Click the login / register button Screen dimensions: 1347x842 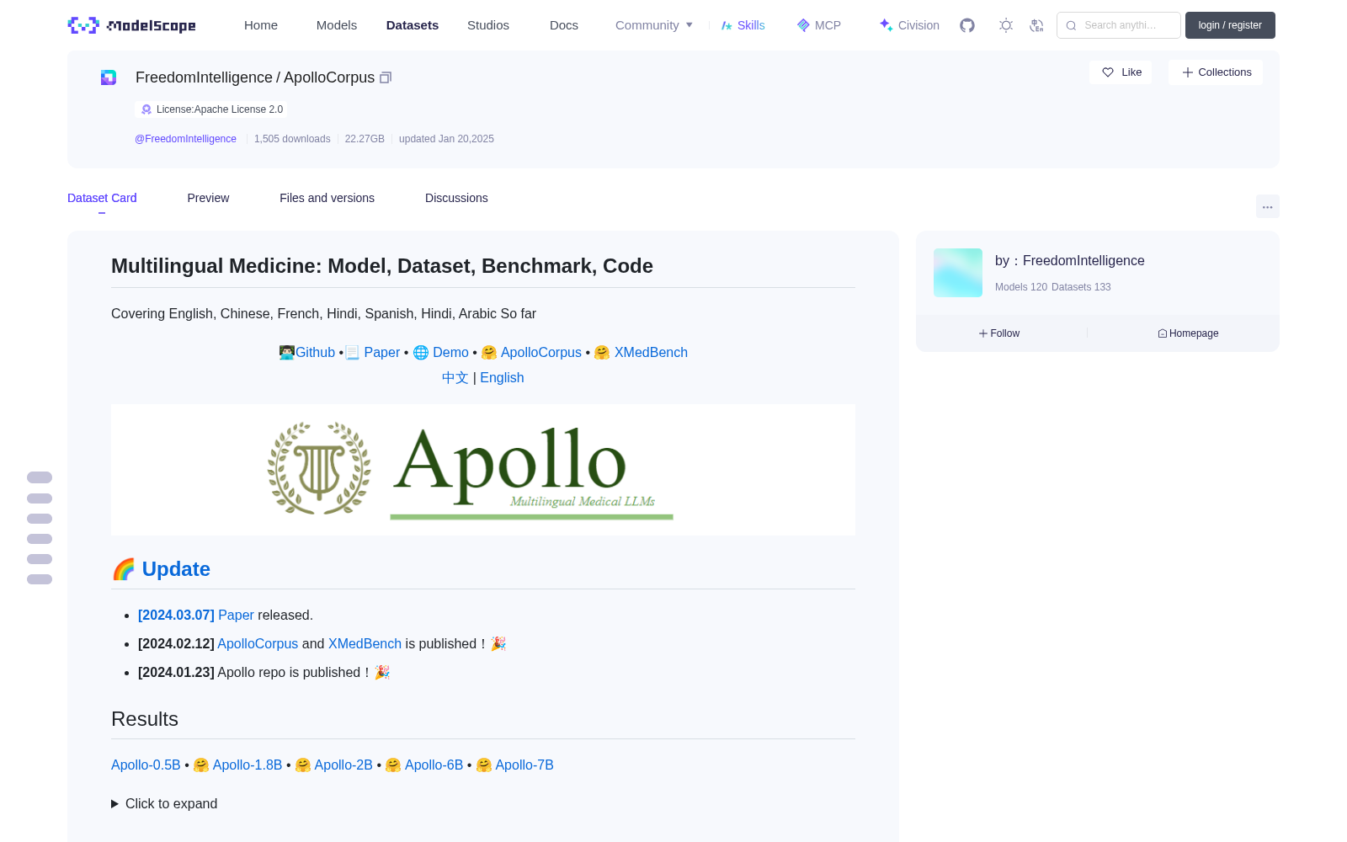[1230, 25]
